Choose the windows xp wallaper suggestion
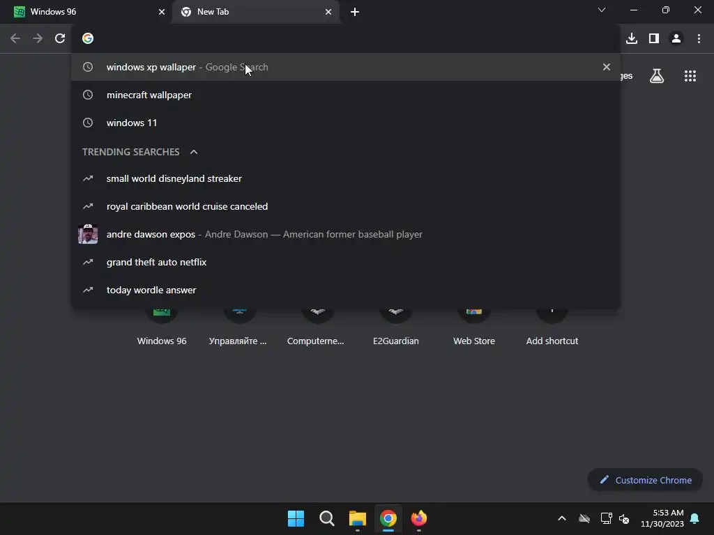 click(x=346, y=67)
